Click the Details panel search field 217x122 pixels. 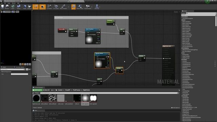[x=13, y=69]
